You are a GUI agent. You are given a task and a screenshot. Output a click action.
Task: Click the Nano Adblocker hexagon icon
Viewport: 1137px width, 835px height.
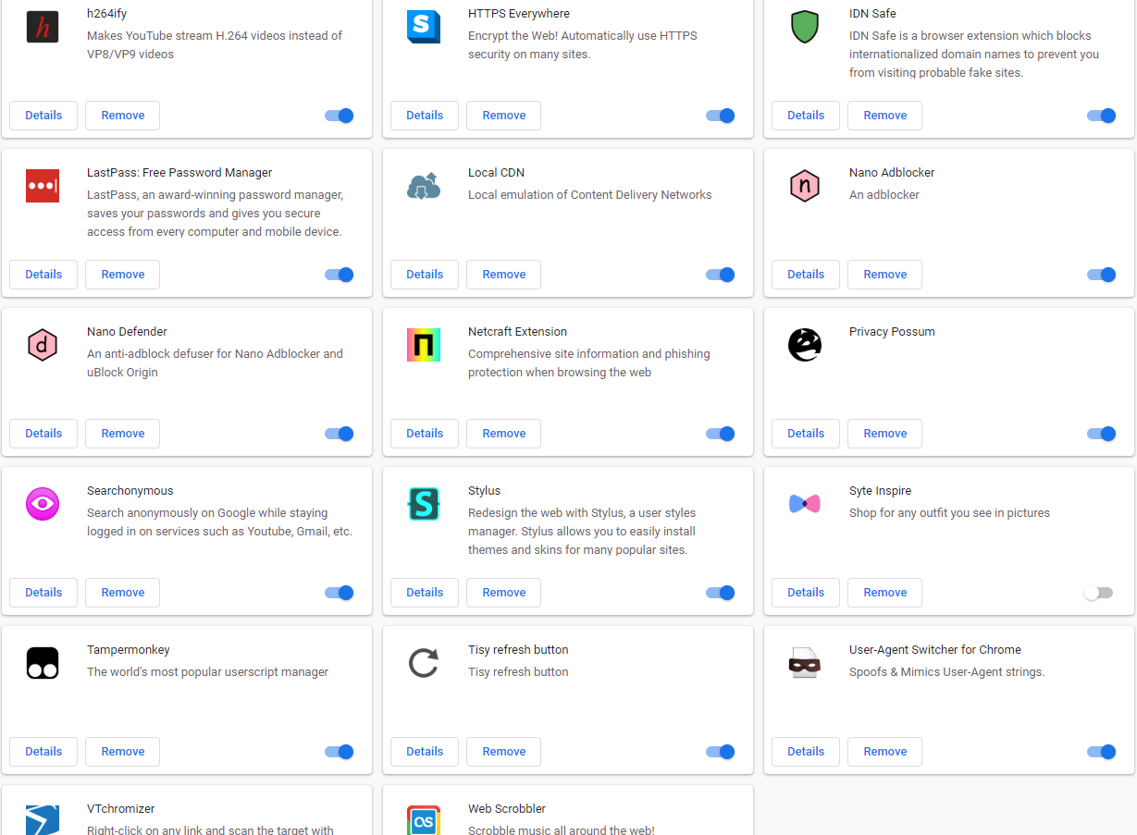[805, 187]
